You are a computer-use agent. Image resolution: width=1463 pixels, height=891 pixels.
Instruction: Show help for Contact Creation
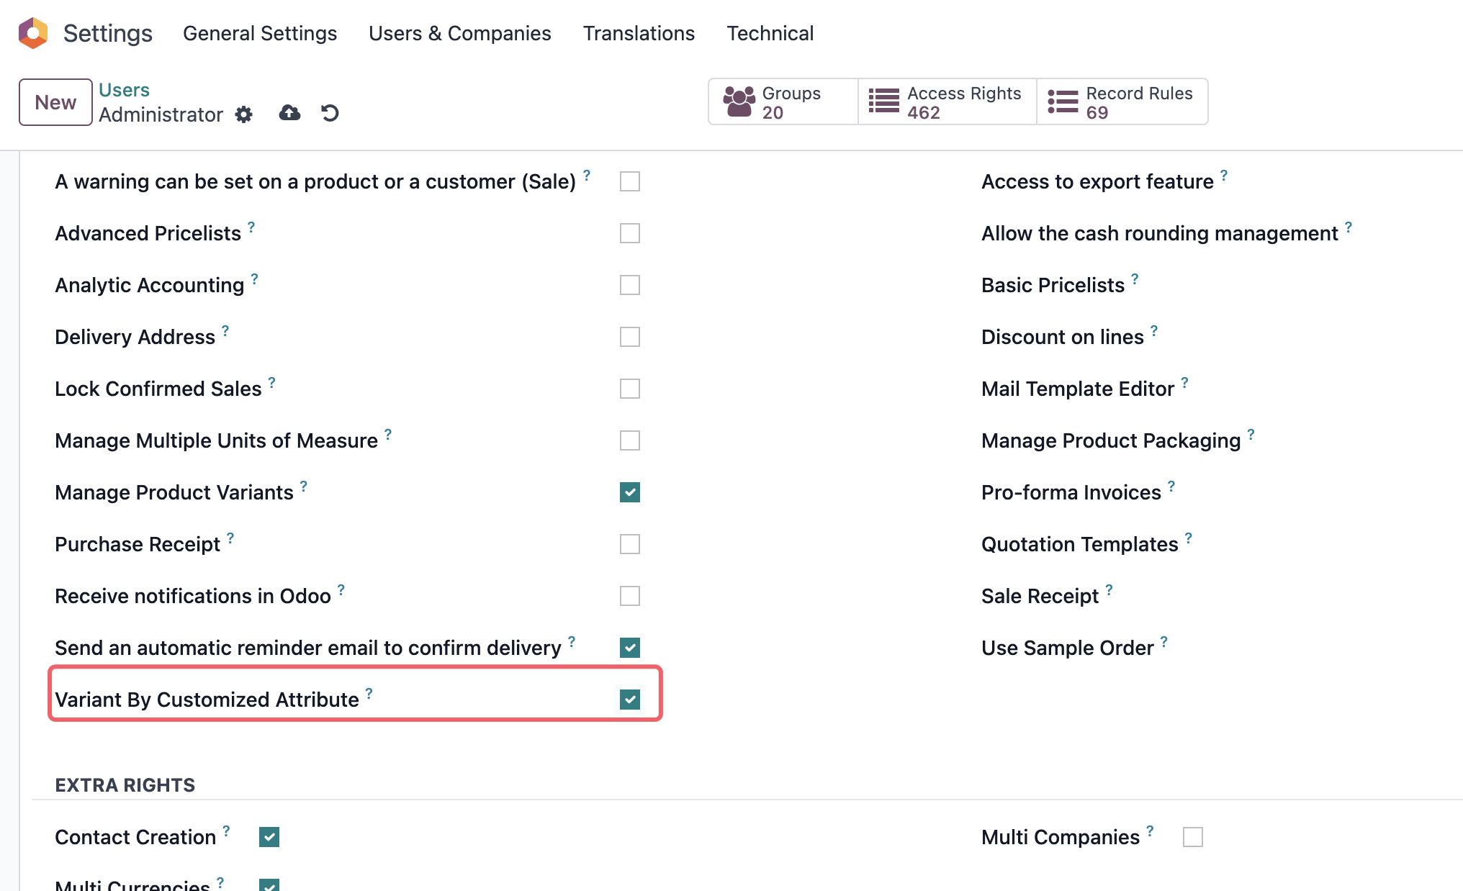click(x=226, y=831)
